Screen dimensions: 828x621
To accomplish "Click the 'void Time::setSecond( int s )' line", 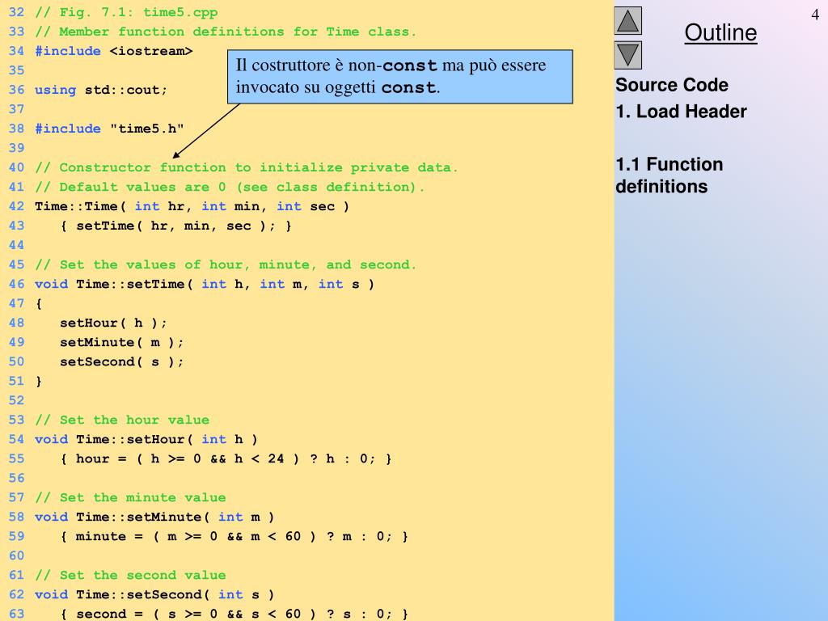I will point(154,594).
